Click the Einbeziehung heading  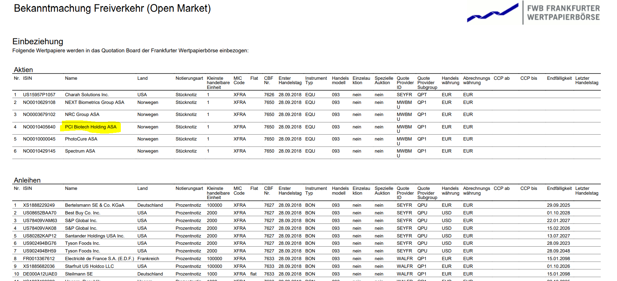point(38,41)
